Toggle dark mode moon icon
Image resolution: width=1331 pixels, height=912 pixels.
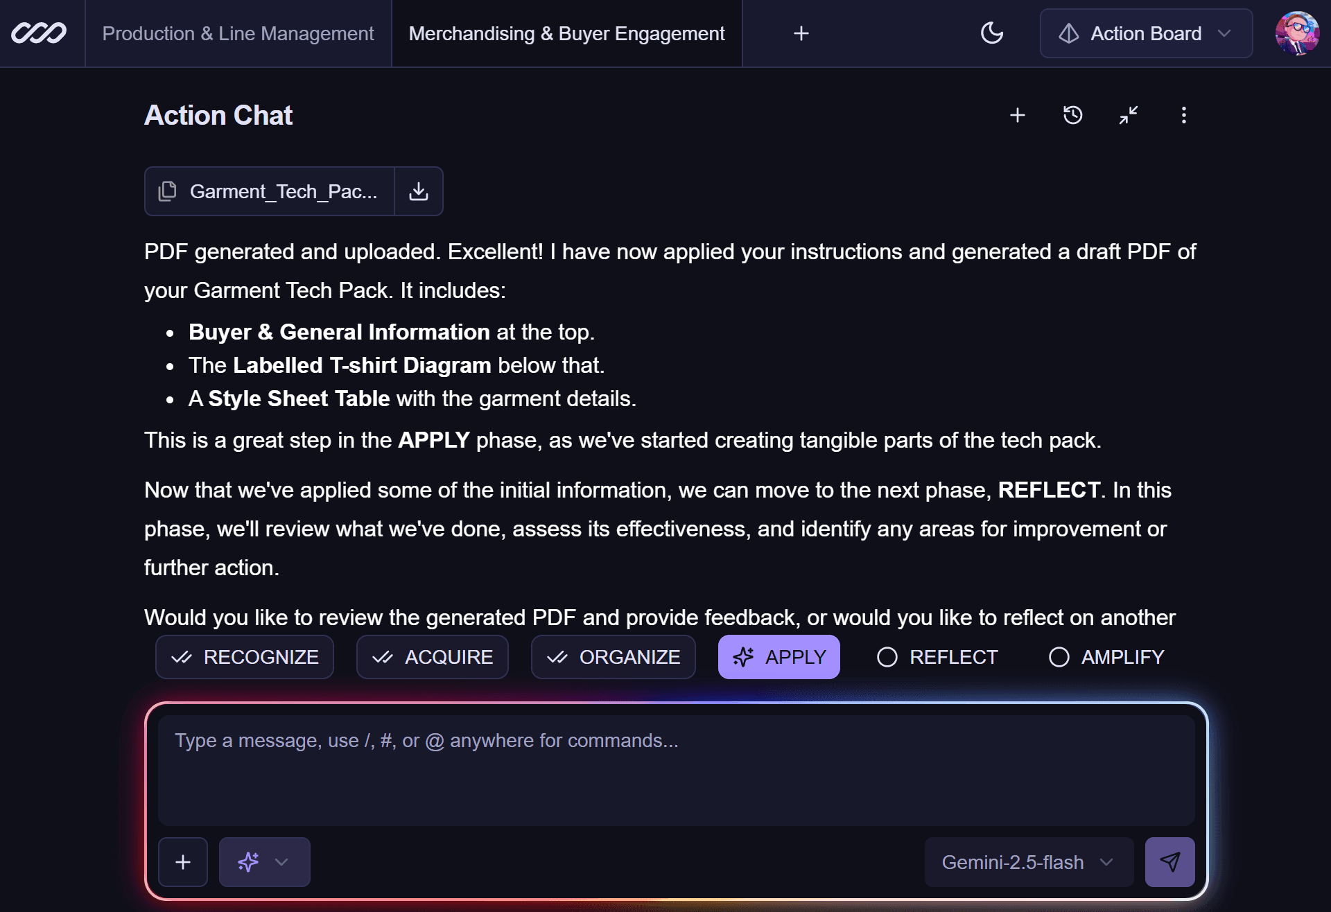992,33
